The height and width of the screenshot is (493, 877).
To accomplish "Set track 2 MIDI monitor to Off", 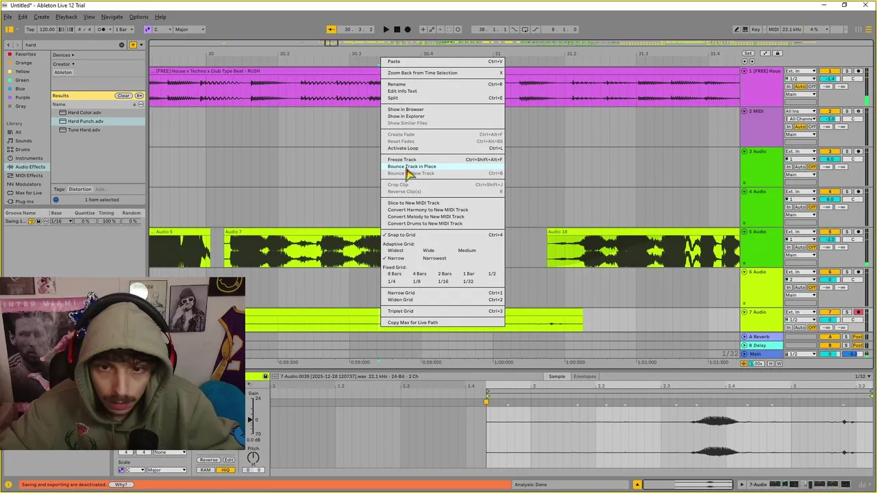I will (x=812, y=127).
